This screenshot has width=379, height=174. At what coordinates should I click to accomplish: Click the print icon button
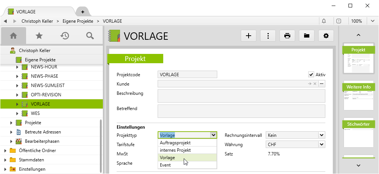click(x=287, y=36)
